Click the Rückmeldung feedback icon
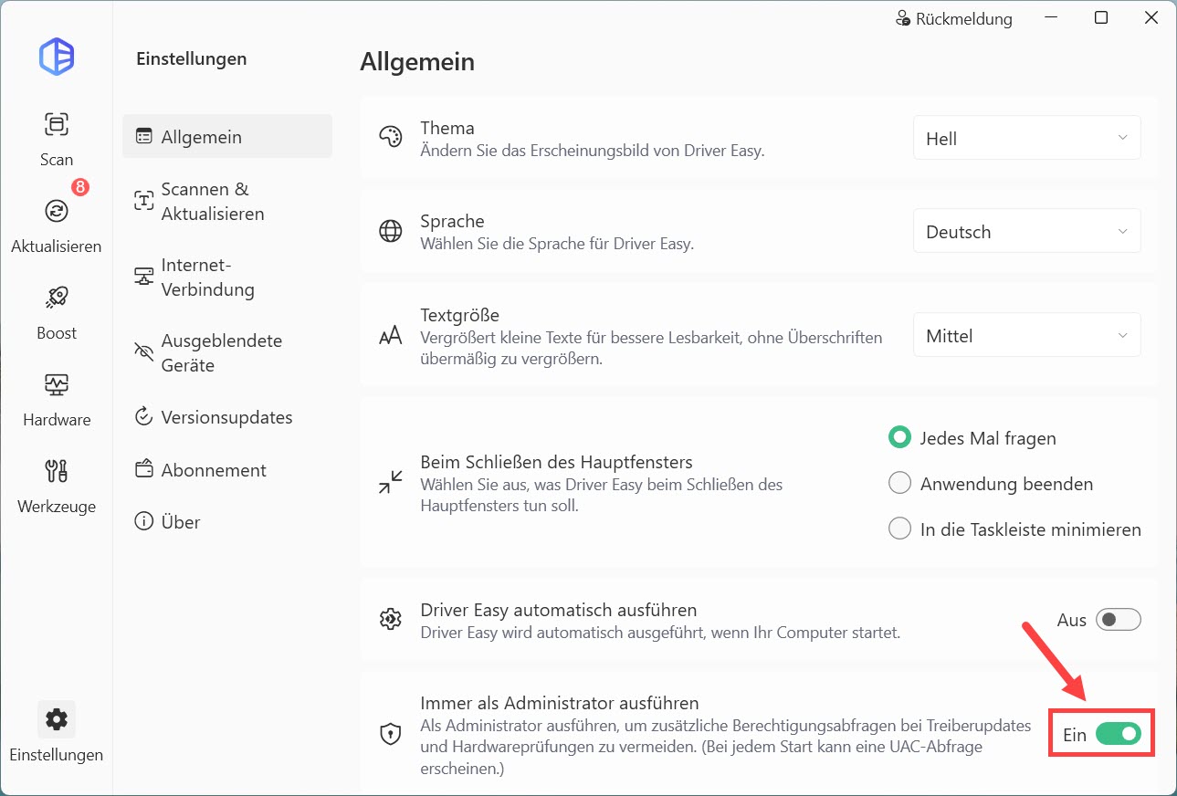1177x796 pixels. [x=903, y=18]
